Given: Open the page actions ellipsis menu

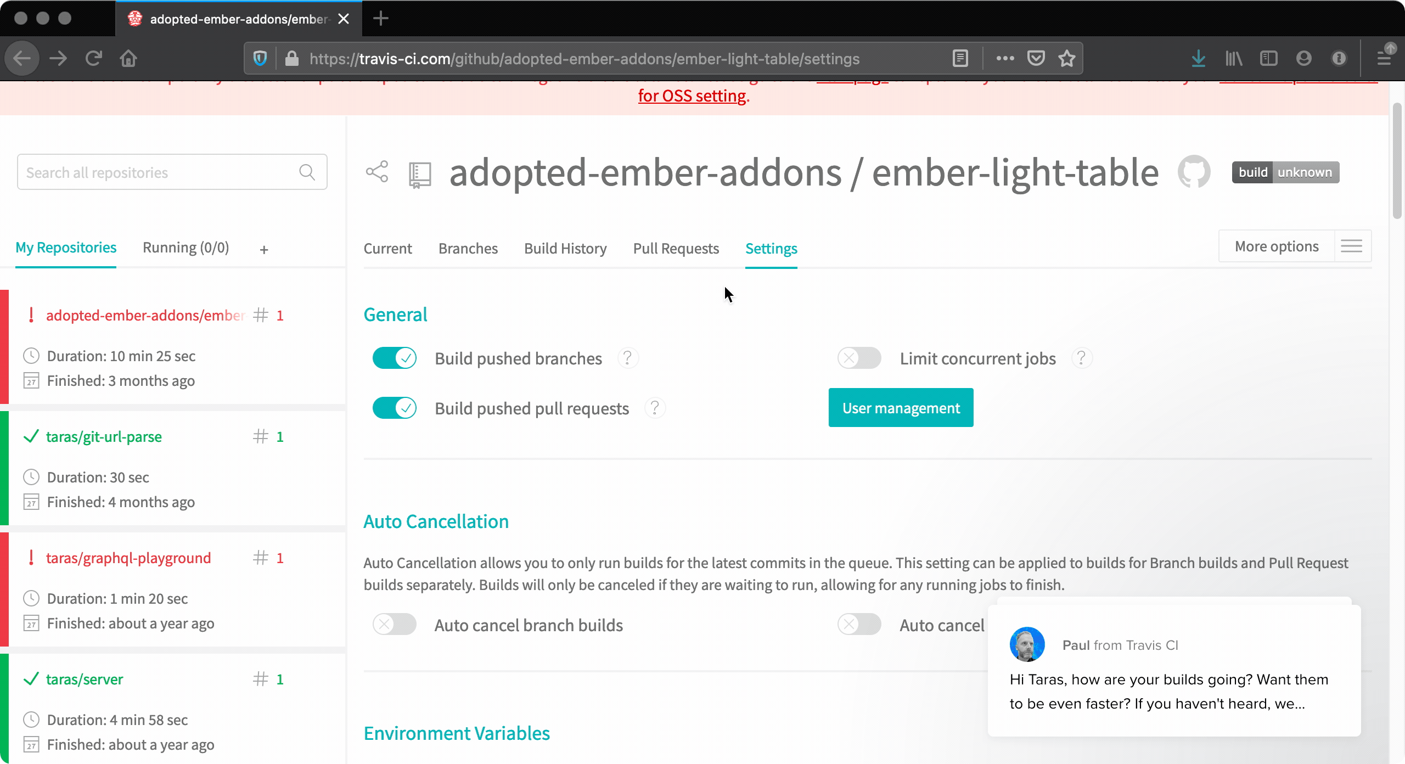Looking at the screenshot, I should click(1004, 58).
